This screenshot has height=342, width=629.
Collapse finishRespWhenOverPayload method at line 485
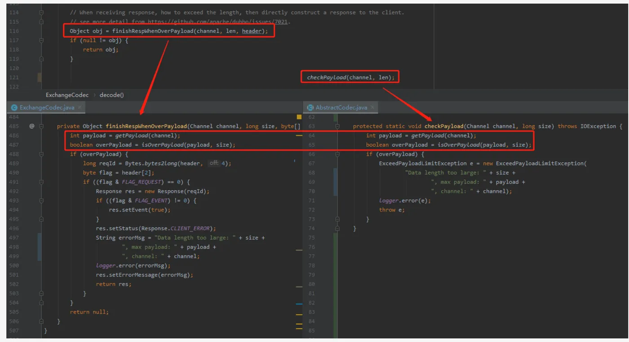point(41,126)
